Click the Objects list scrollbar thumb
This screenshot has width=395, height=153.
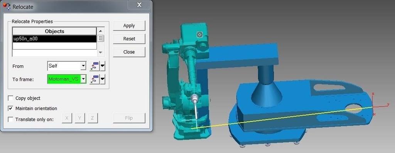101,38
